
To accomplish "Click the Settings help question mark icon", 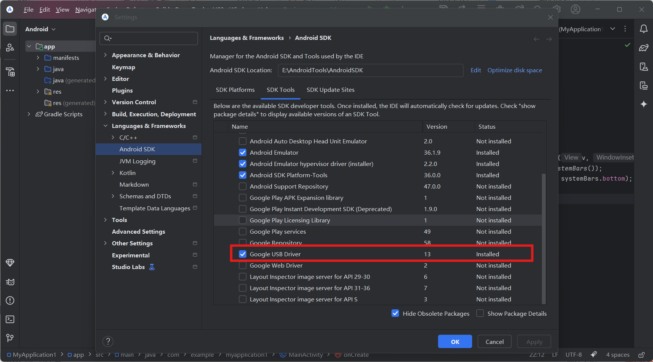I will point(108,341).
